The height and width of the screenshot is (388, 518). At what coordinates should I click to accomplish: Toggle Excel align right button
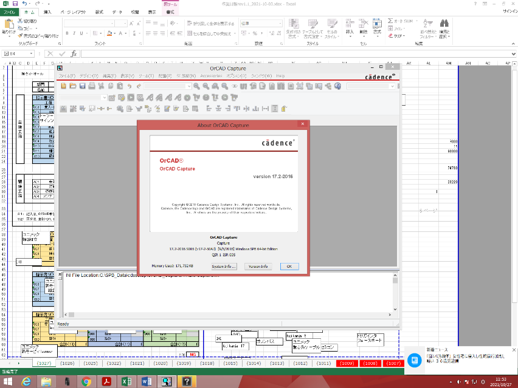(162, 33)
